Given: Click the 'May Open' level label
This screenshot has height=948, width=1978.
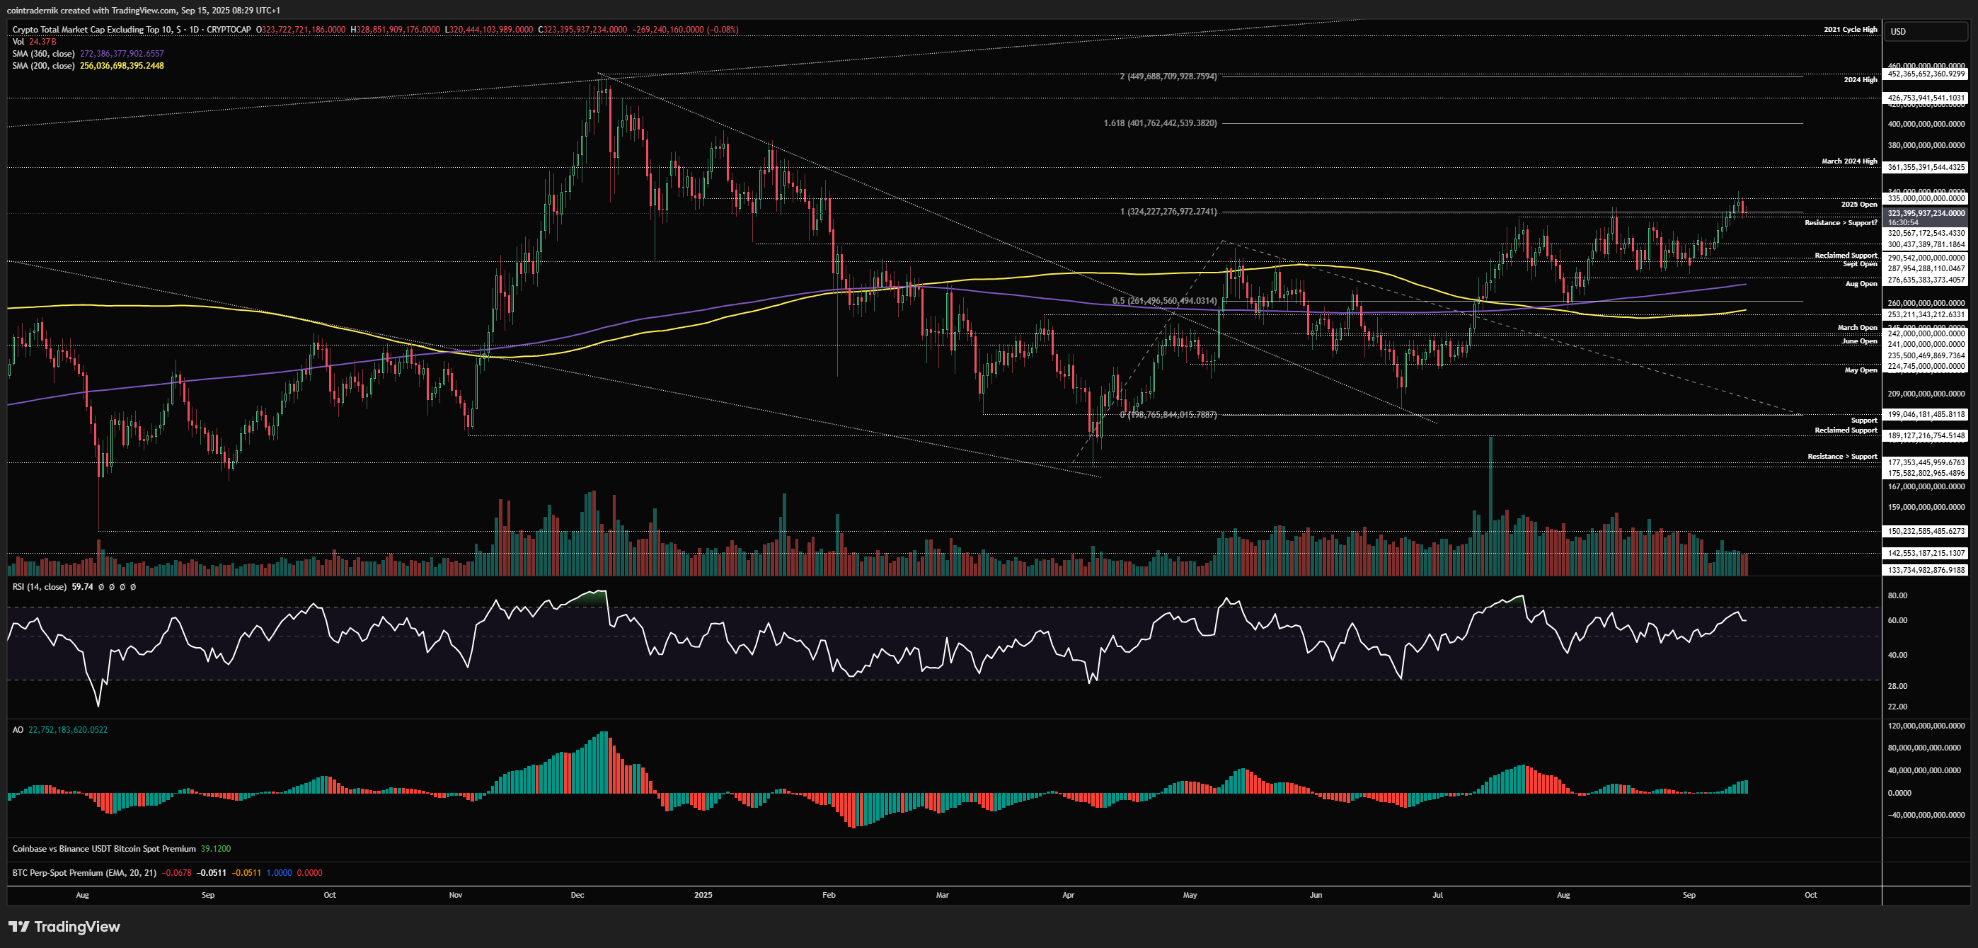Looking at the screenshot, I should [1861, 370].
